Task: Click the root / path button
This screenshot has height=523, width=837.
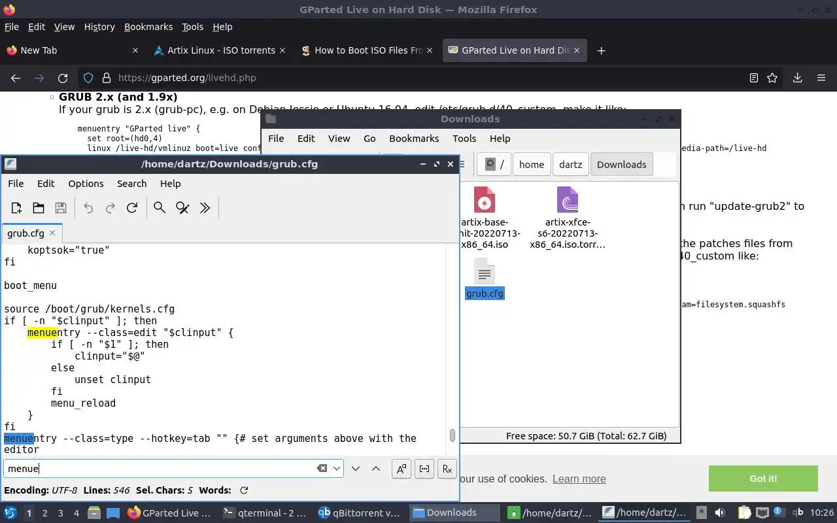Action: [x=494, y=165]
